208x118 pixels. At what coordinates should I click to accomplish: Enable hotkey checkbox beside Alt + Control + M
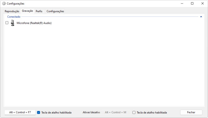point(134,112)
